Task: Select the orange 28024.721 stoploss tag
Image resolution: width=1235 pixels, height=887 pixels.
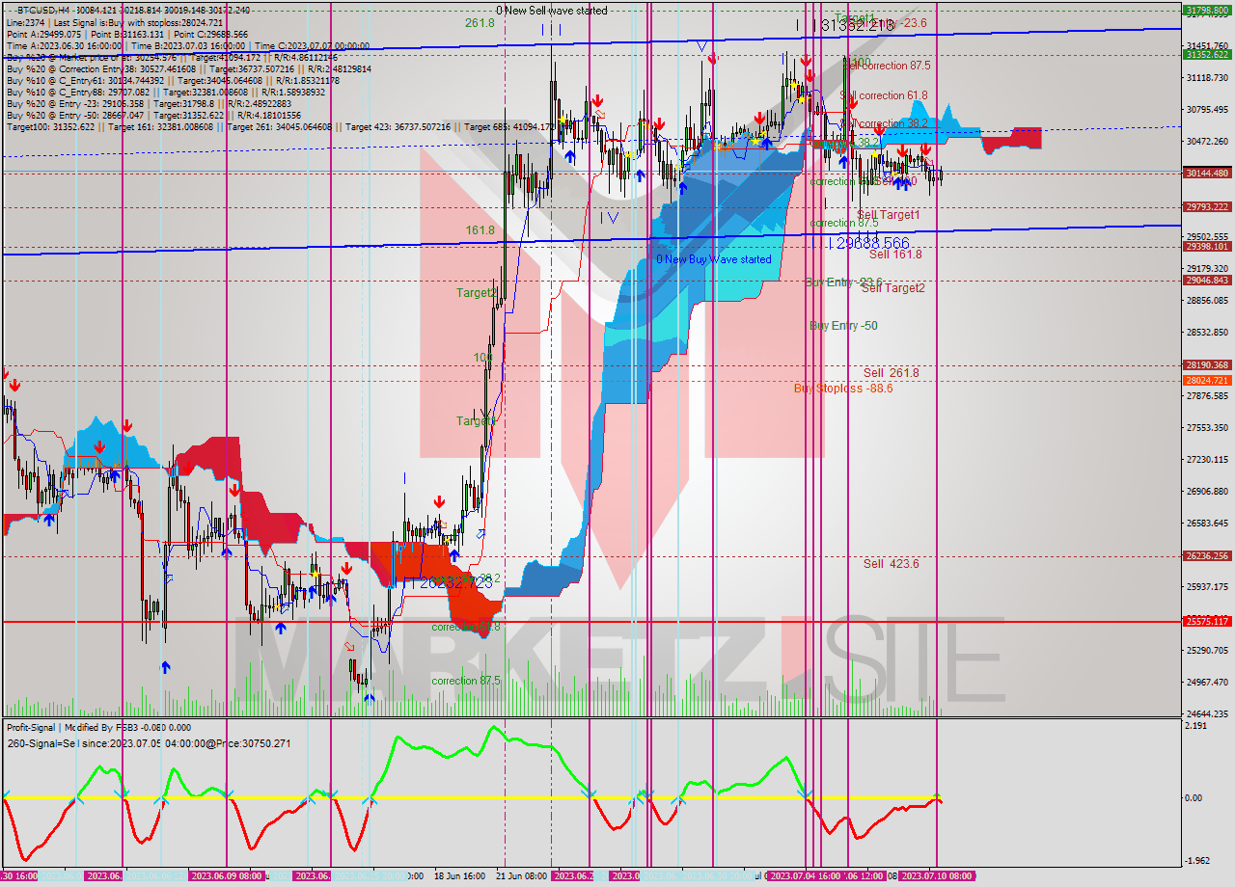Action: [x=1207, y=380]
